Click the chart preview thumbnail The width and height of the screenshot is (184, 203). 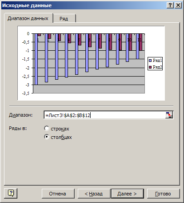tap(91, 63)
